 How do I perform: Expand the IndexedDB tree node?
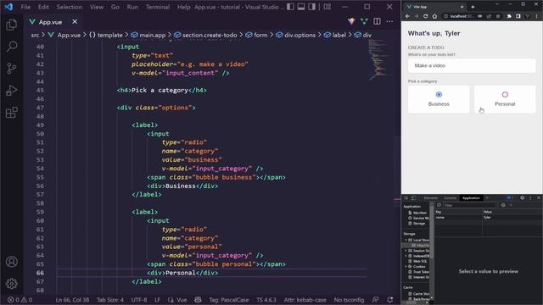[406, 256]
